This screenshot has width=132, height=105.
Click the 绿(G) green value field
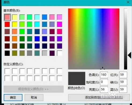123,82
